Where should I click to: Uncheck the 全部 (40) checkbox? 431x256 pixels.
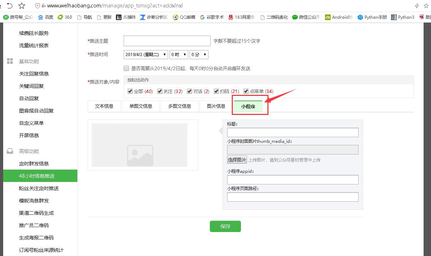tap(130, 91)
